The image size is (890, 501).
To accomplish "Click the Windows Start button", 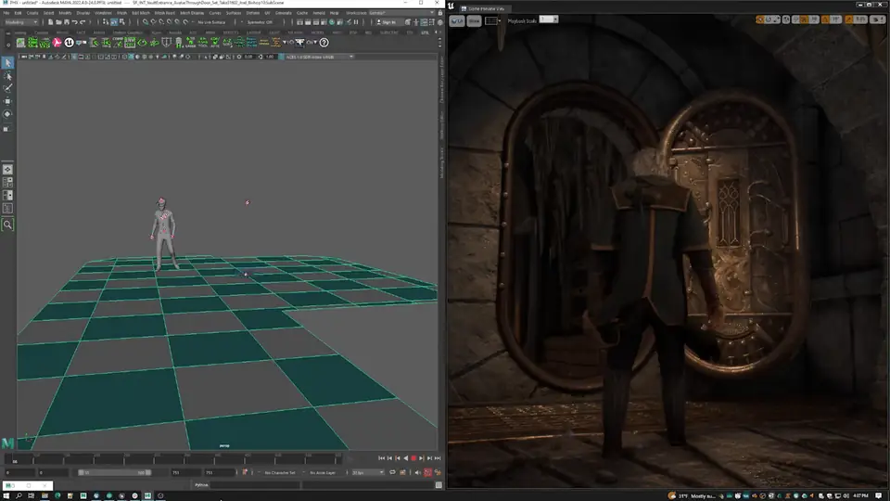I will (6, 495).
